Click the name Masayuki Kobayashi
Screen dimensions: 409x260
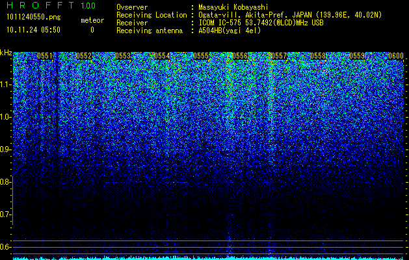233,7
